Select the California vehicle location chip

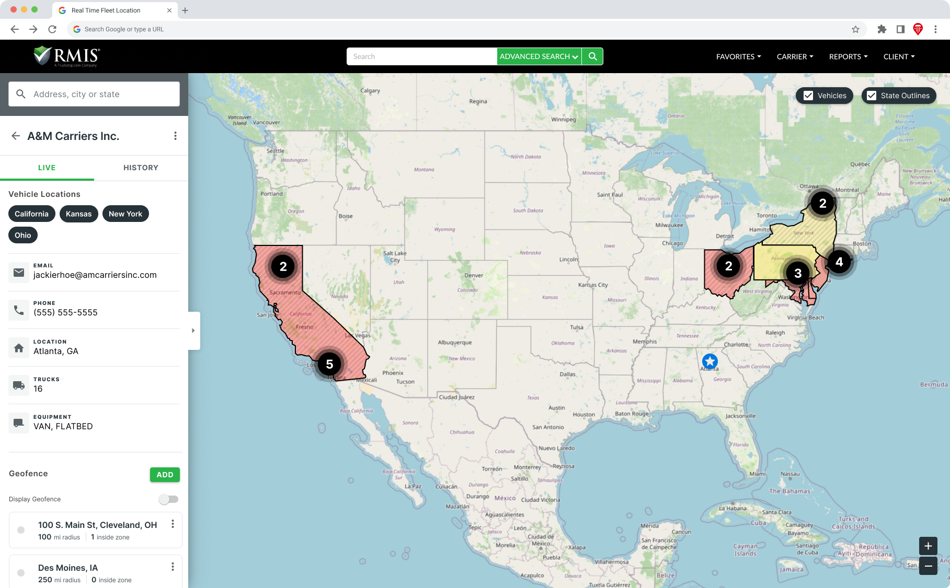pos(31,214)
